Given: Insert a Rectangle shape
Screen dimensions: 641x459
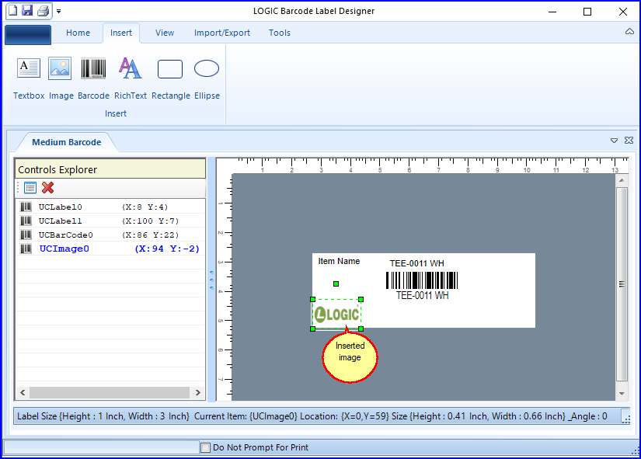Looking at the screenshot, I should click(171, 78).
